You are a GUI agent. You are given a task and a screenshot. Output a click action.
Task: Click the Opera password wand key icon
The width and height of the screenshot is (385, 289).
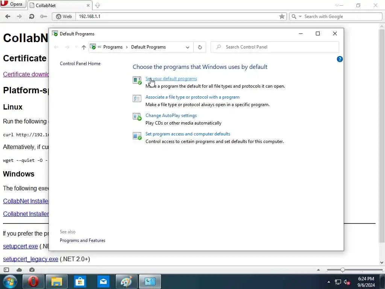(x=44, y=17)
